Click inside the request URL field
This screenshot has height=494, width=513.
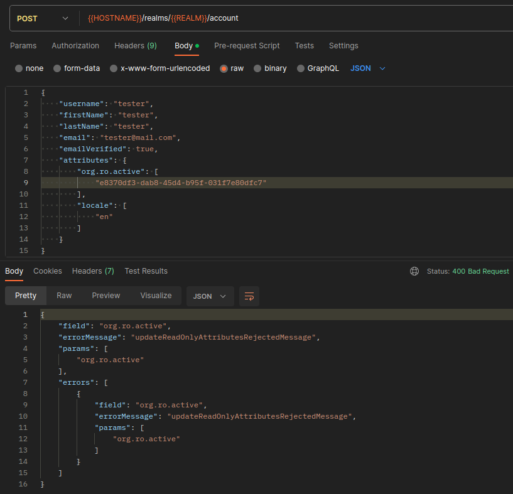pyautogui.click(x=188, y=18)
